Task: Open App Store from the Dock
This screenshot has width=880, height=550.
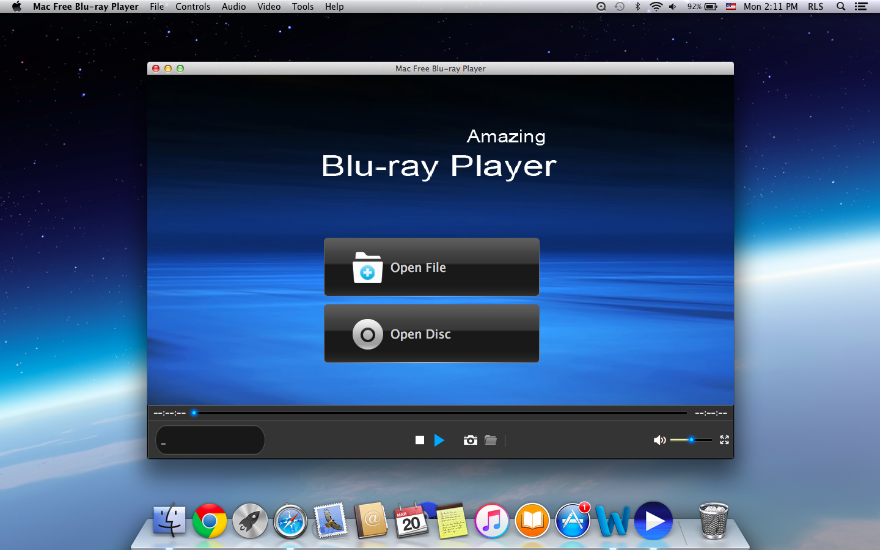Action: 573,521
